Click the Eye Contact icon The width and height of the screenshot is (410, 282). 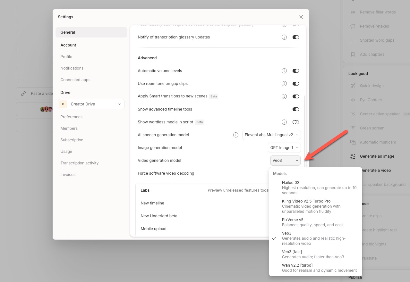[x=353, y=100]
